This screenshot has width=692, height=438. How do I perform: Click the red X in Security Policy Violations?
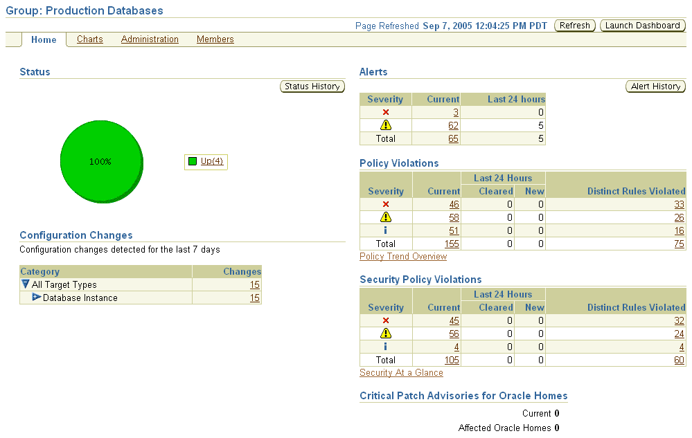[386, 320]
